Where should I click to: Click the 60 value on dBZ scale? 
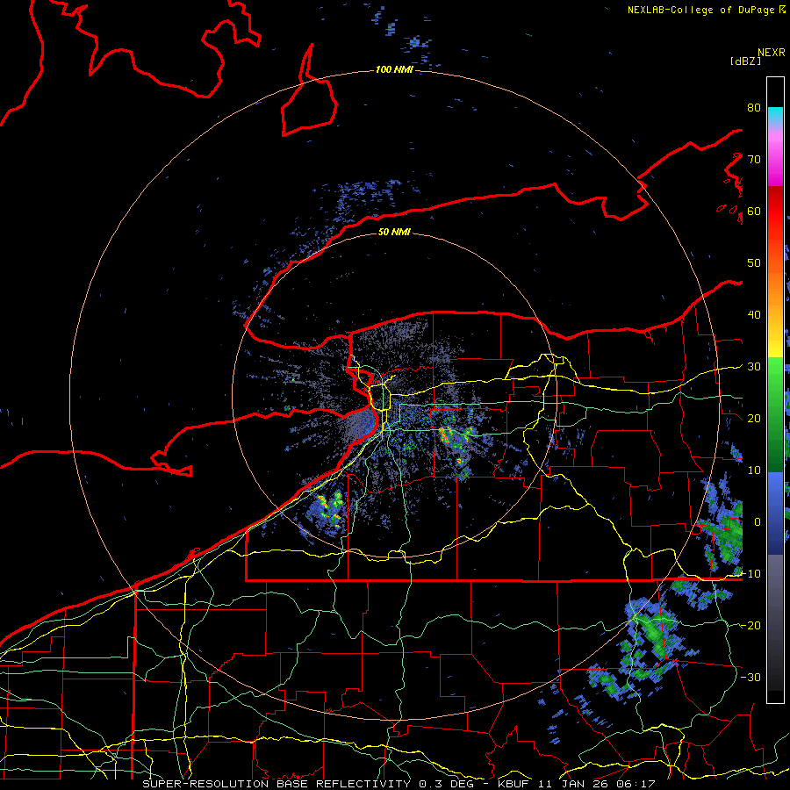point(754,211)
